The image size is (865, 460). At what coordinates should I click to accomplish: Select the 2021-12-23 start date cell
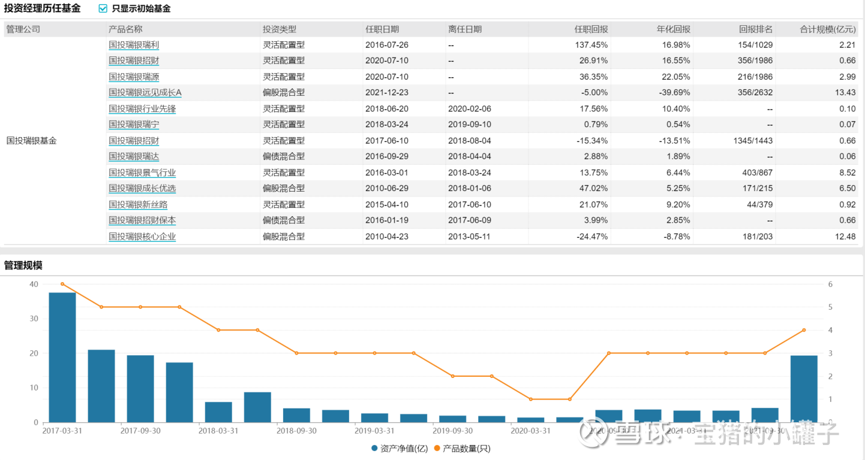point(387,93)
